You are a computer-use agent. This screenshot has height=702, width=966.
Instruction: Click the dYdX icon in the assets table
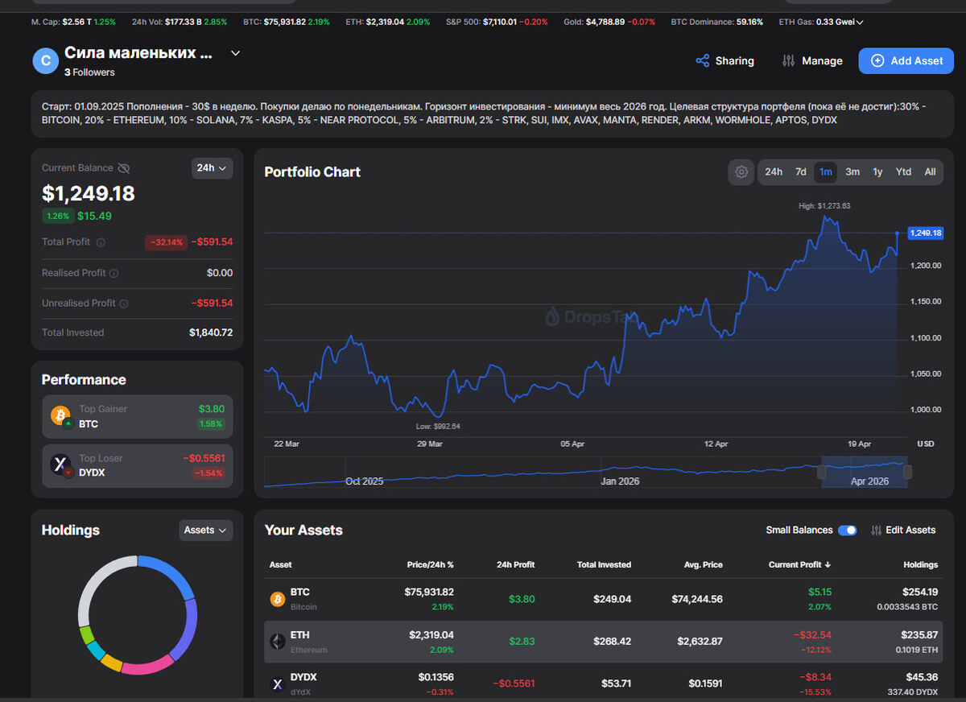(x=277, y=684)
